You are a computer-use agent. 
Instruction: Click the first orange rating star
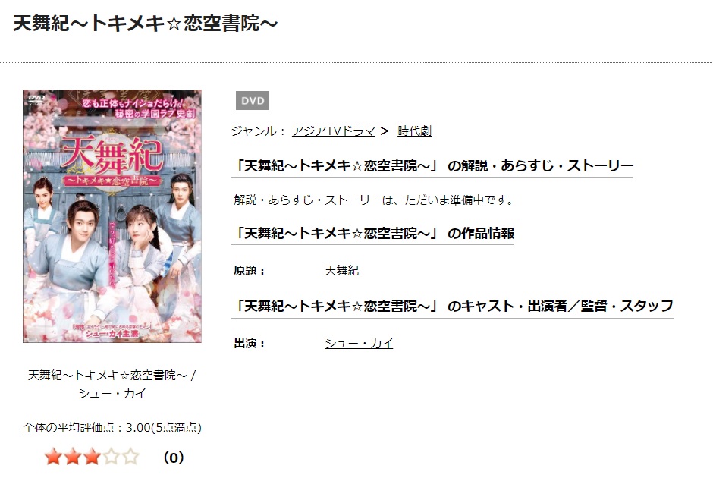click(x=53, y=456)
